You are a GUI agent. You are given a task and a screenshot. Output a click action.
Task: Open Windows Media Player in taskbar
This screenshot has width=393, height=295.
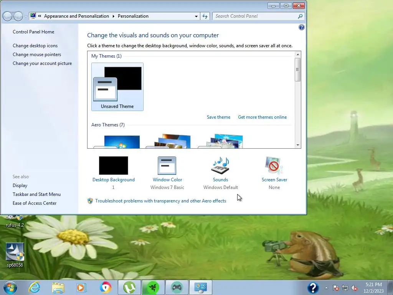click(x=81, y=287)
